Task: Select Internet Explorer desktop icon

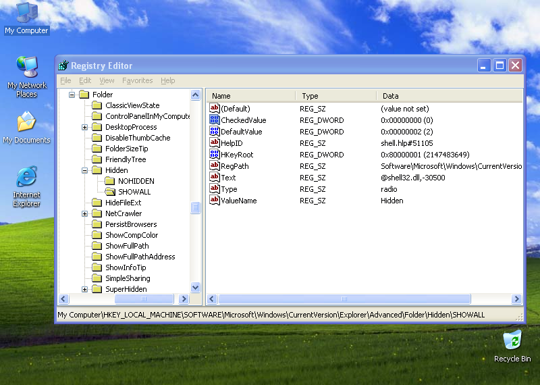Action: click(x=26, y=186)
